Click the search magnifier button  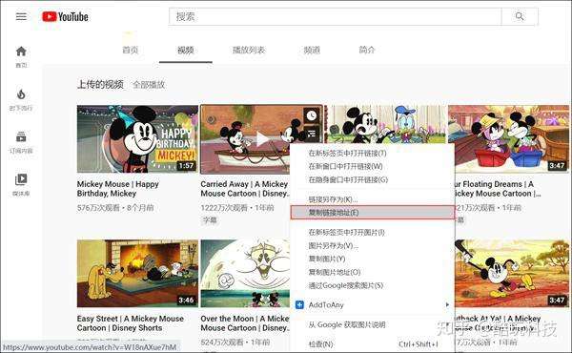pyautogui.click(x=520, y=16)
